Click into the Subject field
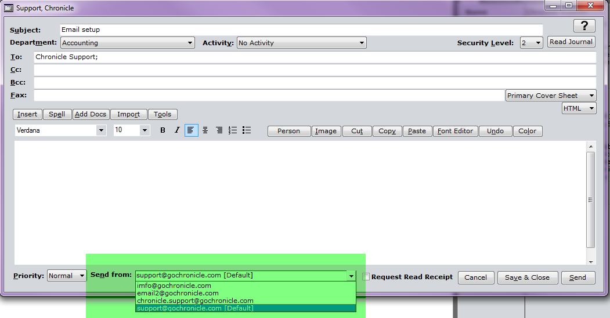Screen dimensions: 610x318 (x=301, y=30)
